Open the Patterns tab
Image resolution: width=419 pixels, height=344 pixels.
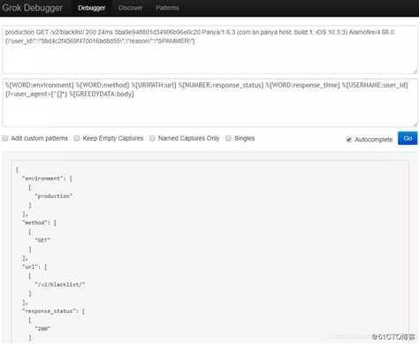[167, 8]
